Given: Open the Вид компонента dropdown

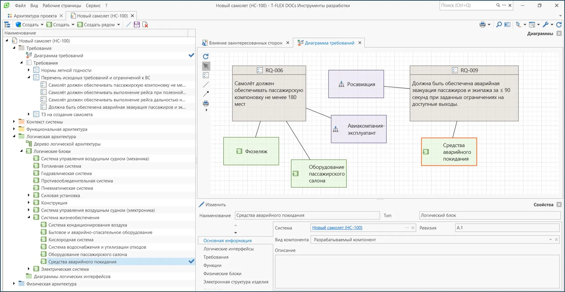Looking at the screenshot, I should point(550,240).
